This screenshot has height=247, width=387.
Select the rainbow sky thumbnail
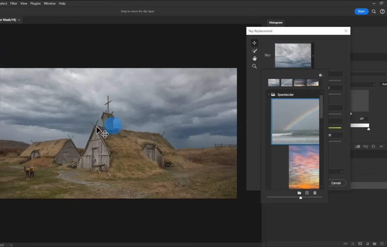(295, 121)
